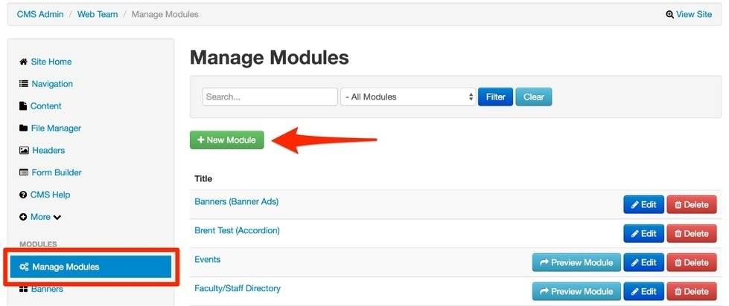Screen dimensions: 729x306
Task: Open File Manager from sidebar
Action: click(55, 128)
